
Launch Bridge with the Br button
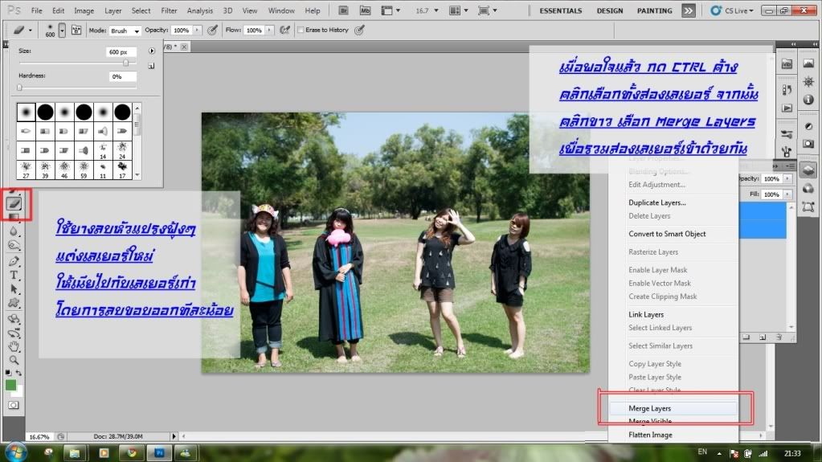click(343, 10)
